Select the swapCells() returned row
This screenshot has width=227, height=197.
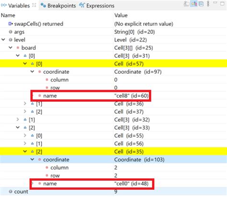[113, 24]
